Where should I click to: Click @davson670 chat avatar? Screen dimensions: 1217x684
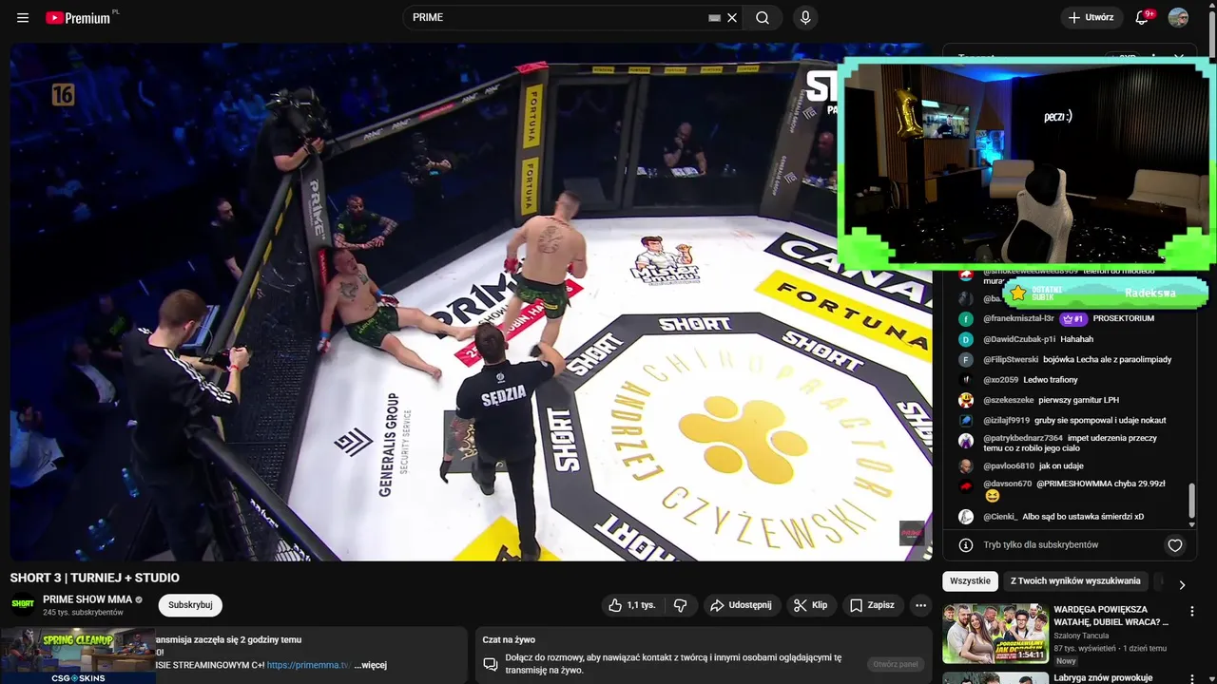click(966, 486)
